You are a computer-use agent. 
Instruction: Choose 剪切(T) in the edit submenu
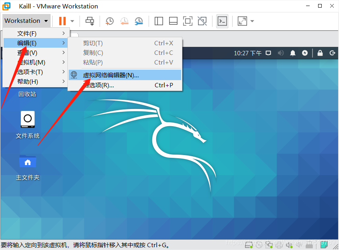(x=125, y=43)
